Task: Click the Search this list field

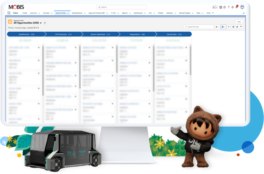Action: pos(199,27)
